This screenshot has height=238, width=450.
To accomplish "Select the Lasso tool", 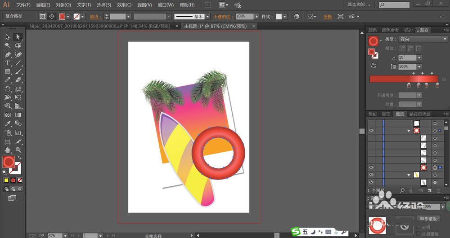I will coord(18,45).
